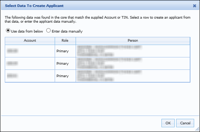
Task: Choose the first row's person details
Action: pos(109,51)
